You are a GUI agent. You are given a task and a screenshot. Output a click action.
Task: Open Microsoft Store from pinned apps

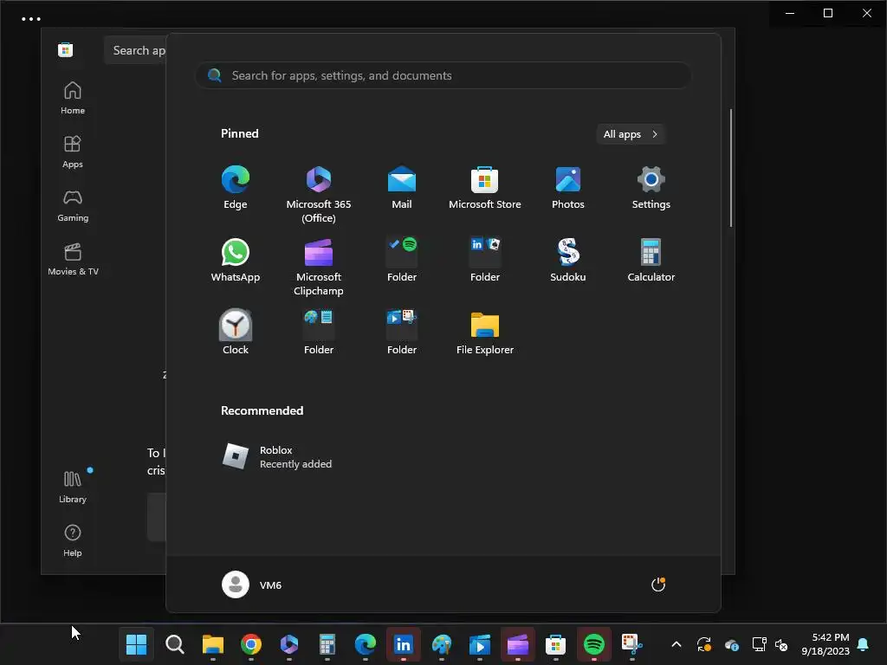click(x=485, y=188)
